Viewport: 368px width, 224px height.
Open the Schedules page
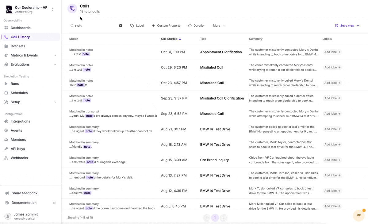[x=18, y=93]
